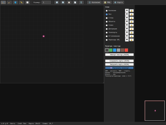This screenshot has height=125, width=166.
Task: Pick the light gray texture swatch
Action: (118, 50)
